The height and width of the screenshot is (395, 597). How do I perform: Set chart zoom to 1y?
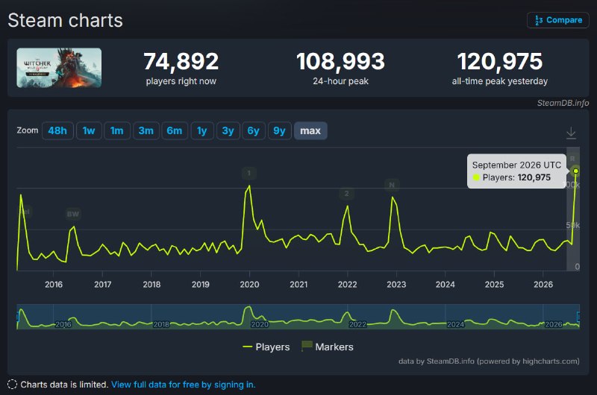click(201, 130)
